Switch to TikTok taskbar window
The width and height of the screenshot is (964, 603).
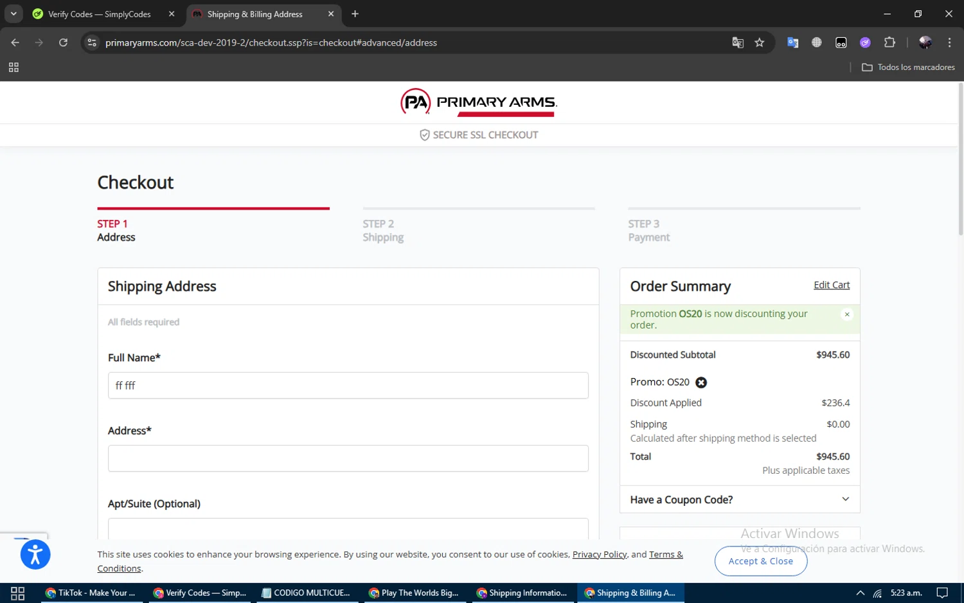90,593
